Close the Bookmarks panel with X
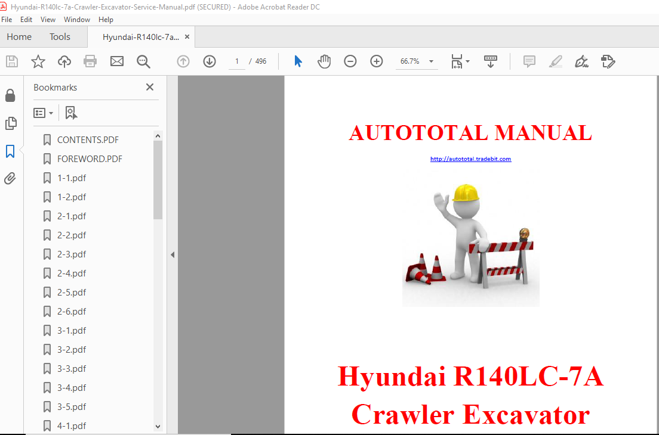This screenshot has width=659, height=435. click(x=150, y=87)
